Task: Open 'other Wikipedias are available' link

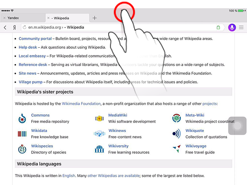Action: pyautogui.click(x=114, y=176)
